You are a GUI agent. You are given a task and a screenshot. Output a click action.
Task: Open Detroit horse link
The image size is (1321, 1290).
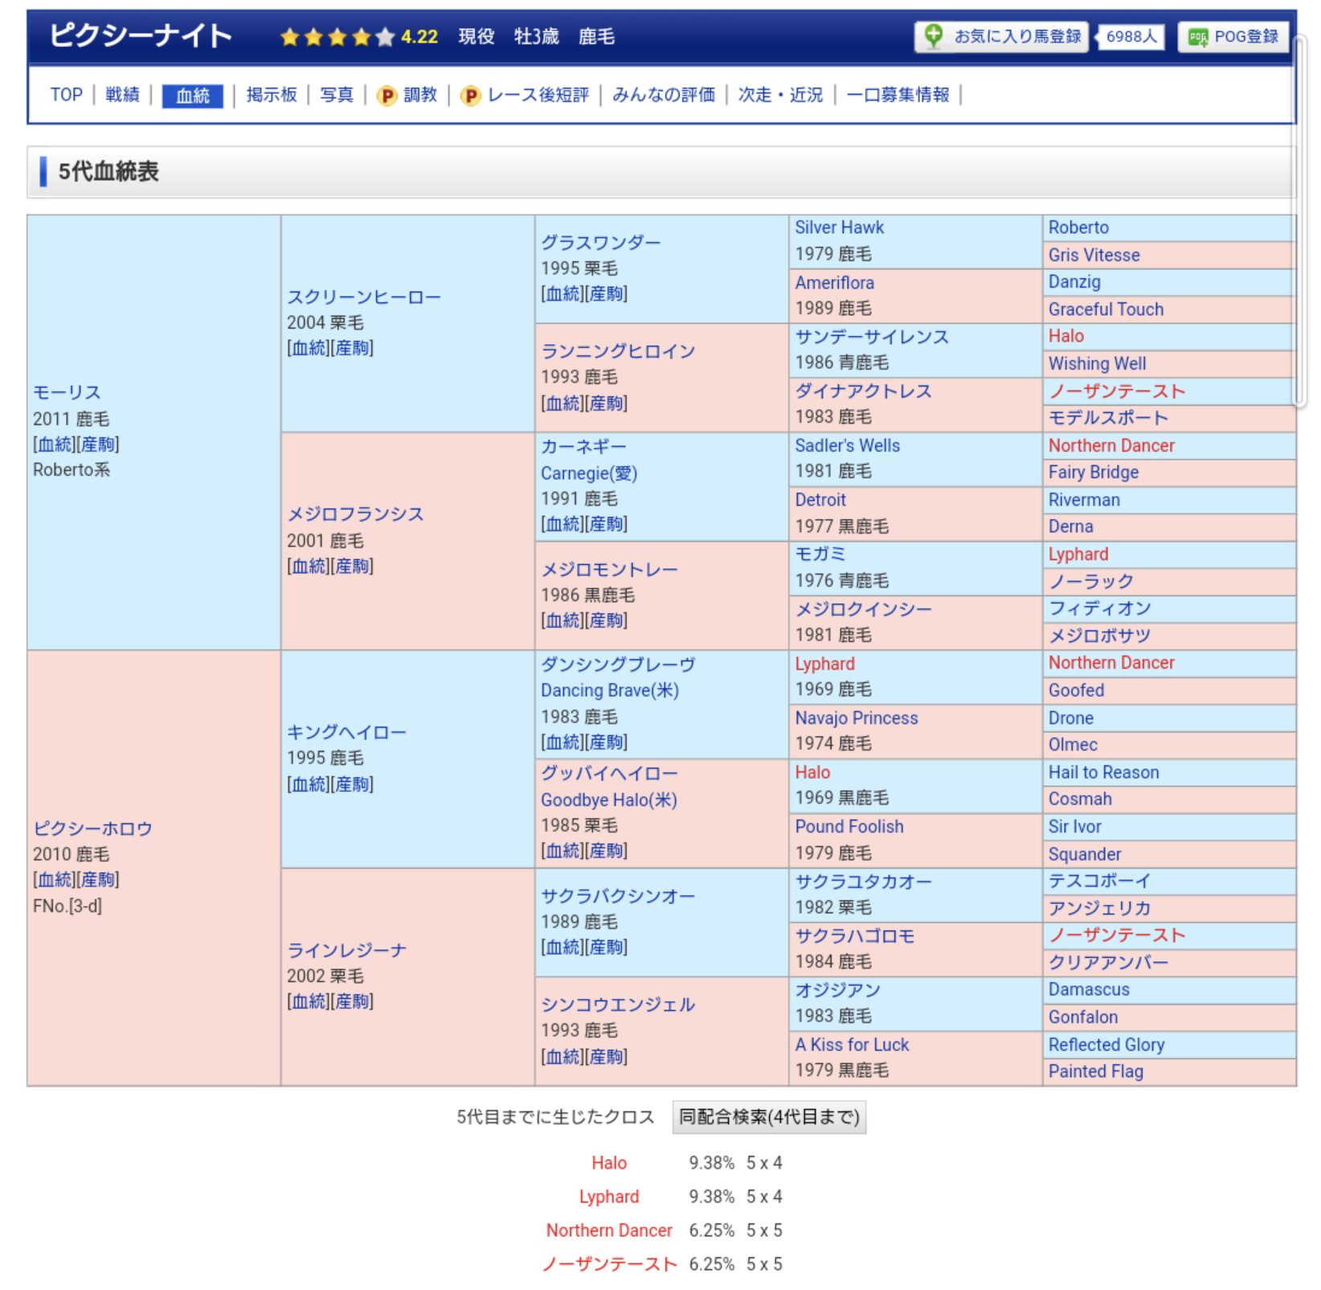coord(820,500)
